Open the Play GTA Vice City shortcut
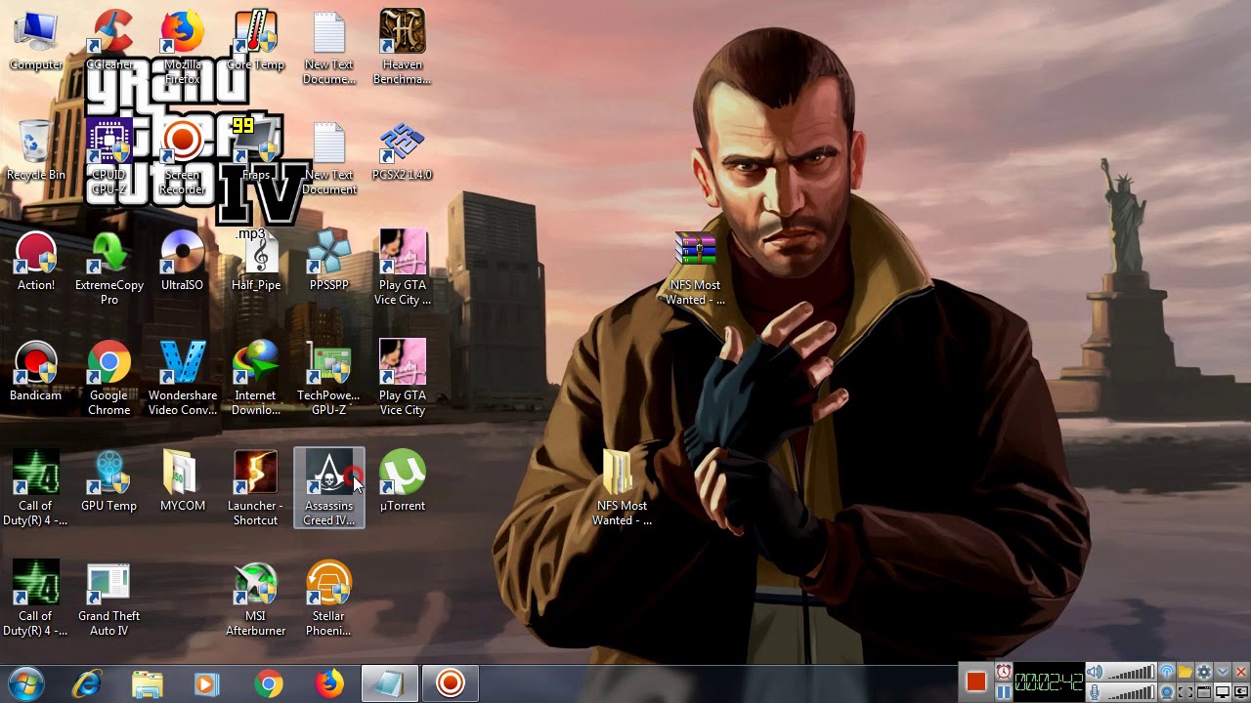Viewport: 1251px width, 703px height. point(403,379)
